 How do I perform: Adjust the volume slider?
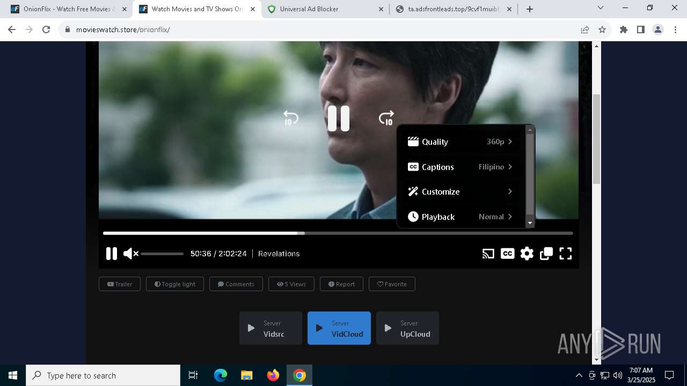click(162, 254)
